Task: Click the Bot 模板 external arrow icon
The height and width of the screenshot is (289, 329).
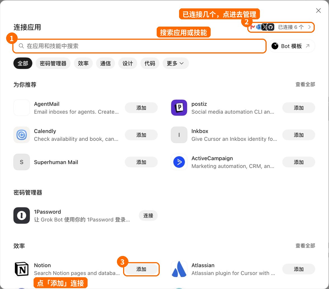Action: 308,46
